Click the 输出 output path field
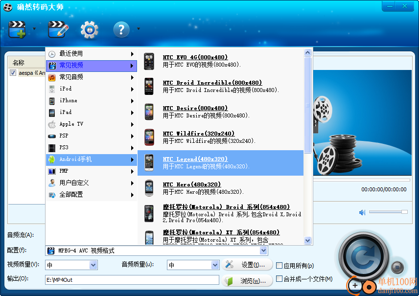 (x=132, y=280)
